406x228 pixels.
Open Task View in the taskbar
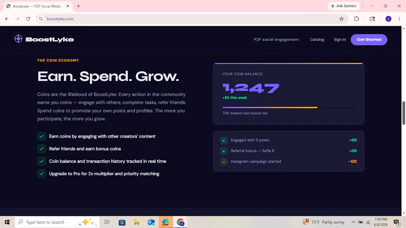pos(107,222)
